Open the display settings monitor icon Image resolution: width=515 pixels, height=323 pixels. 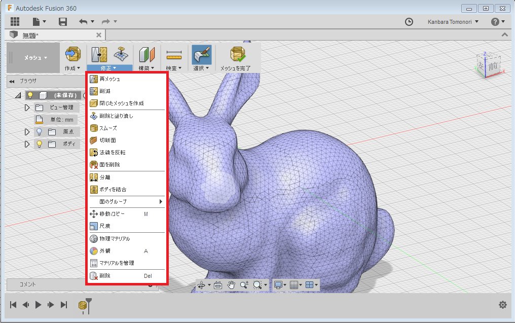pyautogui.click(x=278, y=285)
